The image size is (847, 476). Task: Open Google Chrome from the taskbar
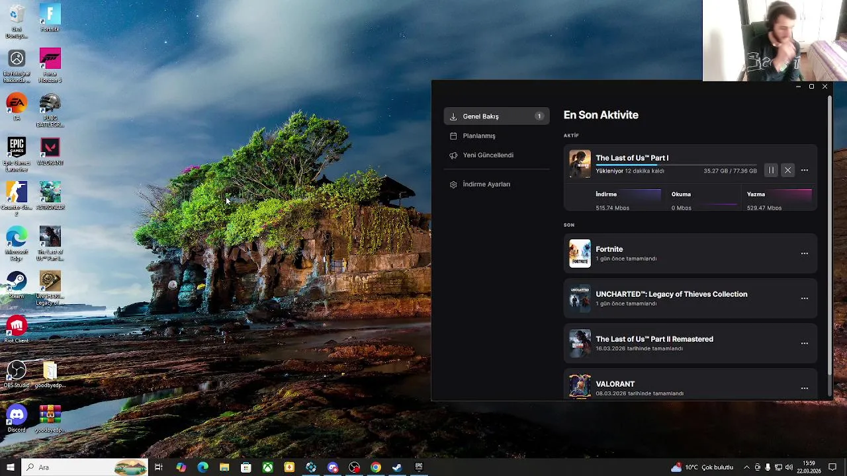point(376,467)
